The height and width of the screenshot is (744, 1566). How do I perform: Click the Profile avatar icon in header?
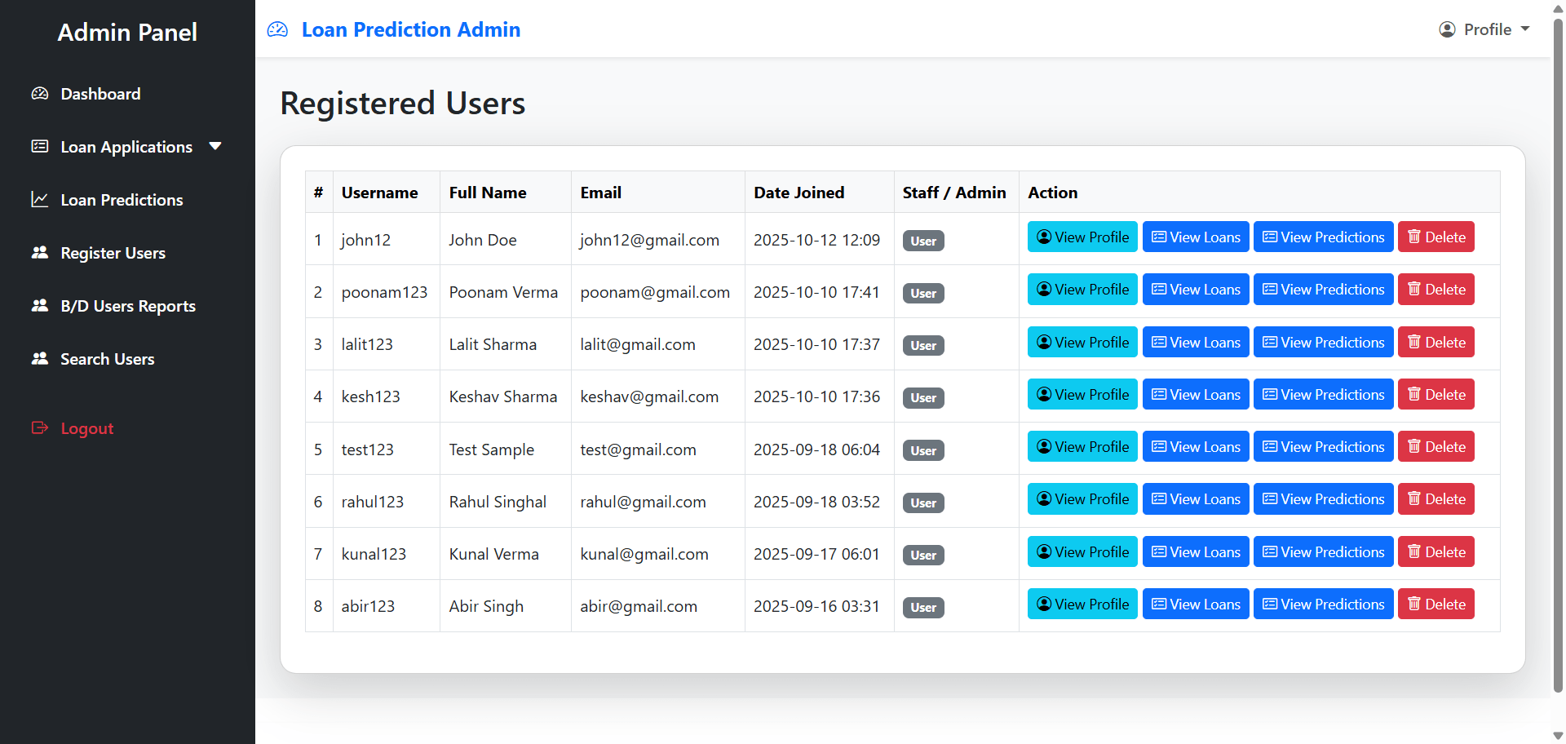coord(1447,30)
